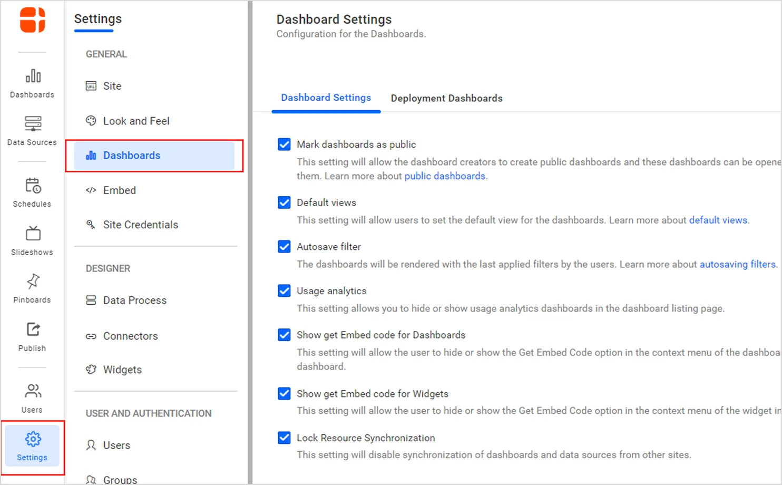This screenshot has height=485, width=782.
Task: Click the Look and Feel palette icon
Action: 91,121
